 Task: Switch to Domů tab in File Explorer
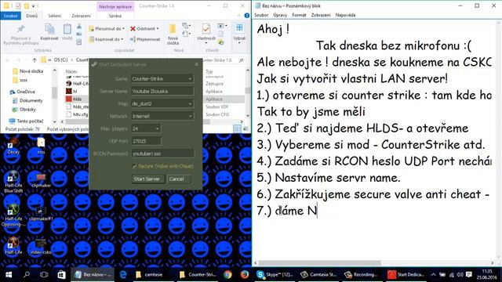point(31,16)
